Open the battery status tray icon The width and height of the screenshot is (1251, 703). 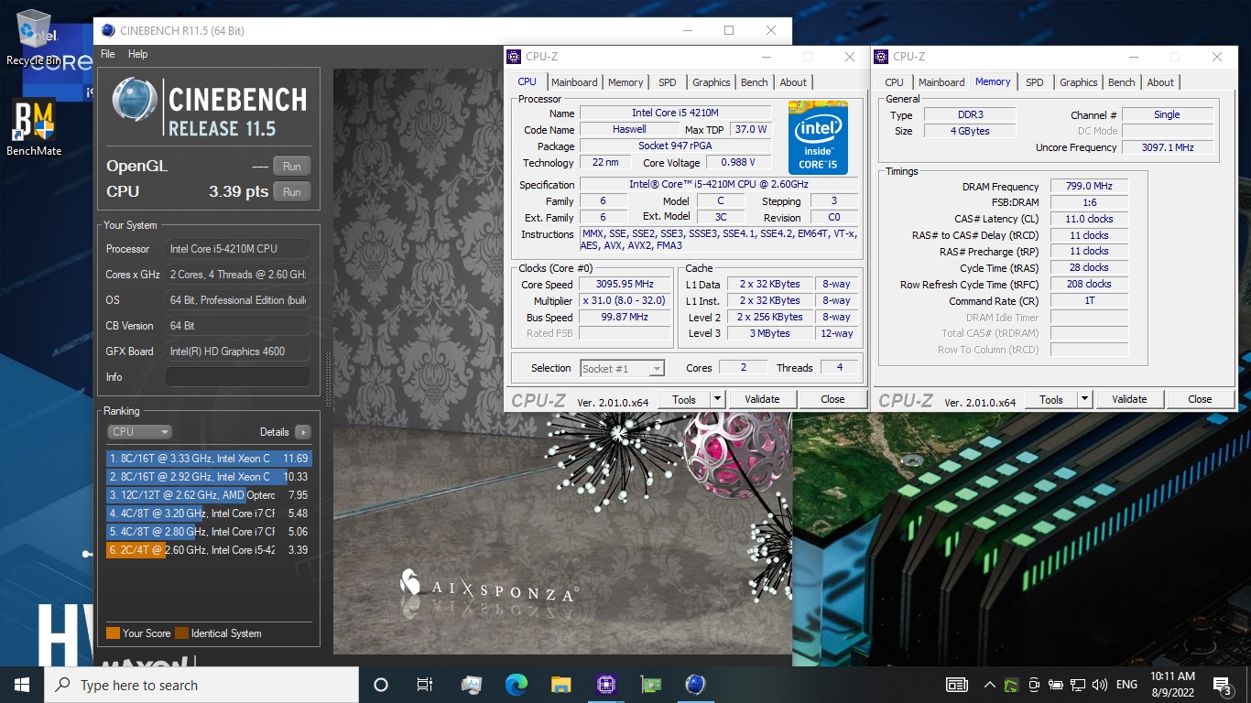[1056, 685]
